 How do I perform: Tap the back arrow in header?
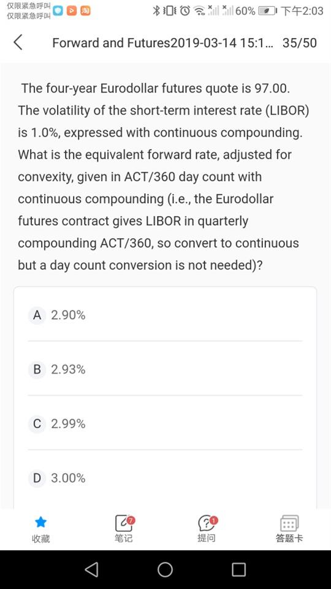tap(18, 42)
